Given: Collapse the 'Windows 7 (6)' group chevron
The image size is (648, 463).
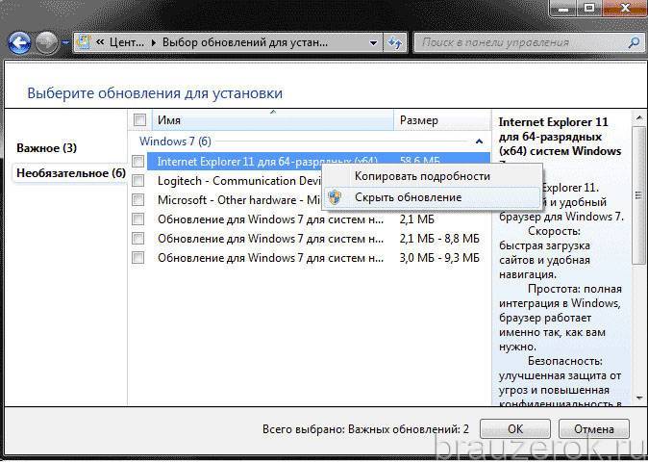Looking at the screenshot, I should tap(479, 141).
